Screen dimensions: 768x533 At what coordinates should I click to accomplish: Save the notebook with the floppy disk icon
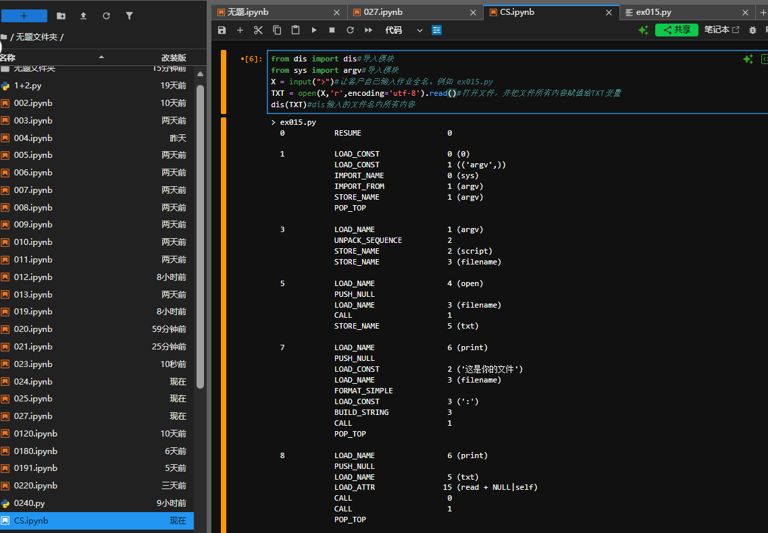(222, 30)
